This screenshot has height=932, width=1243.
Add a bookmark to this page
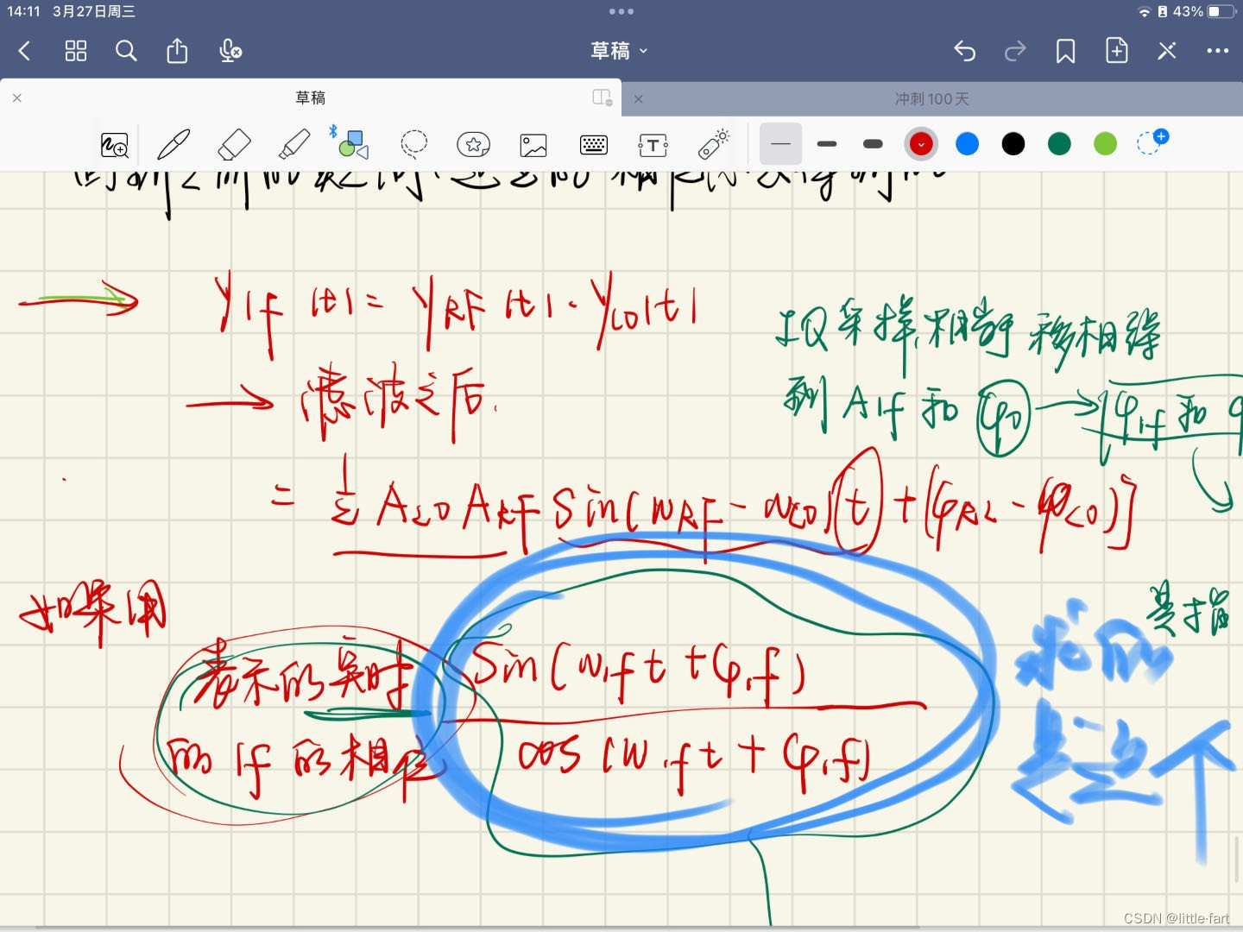(x=1064, y=51)
